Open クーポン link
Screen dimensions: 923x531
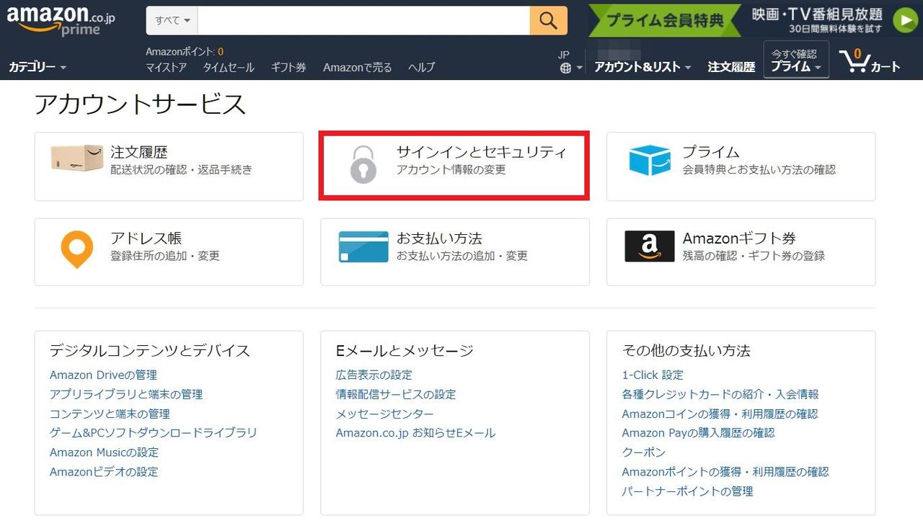(644, 452)
